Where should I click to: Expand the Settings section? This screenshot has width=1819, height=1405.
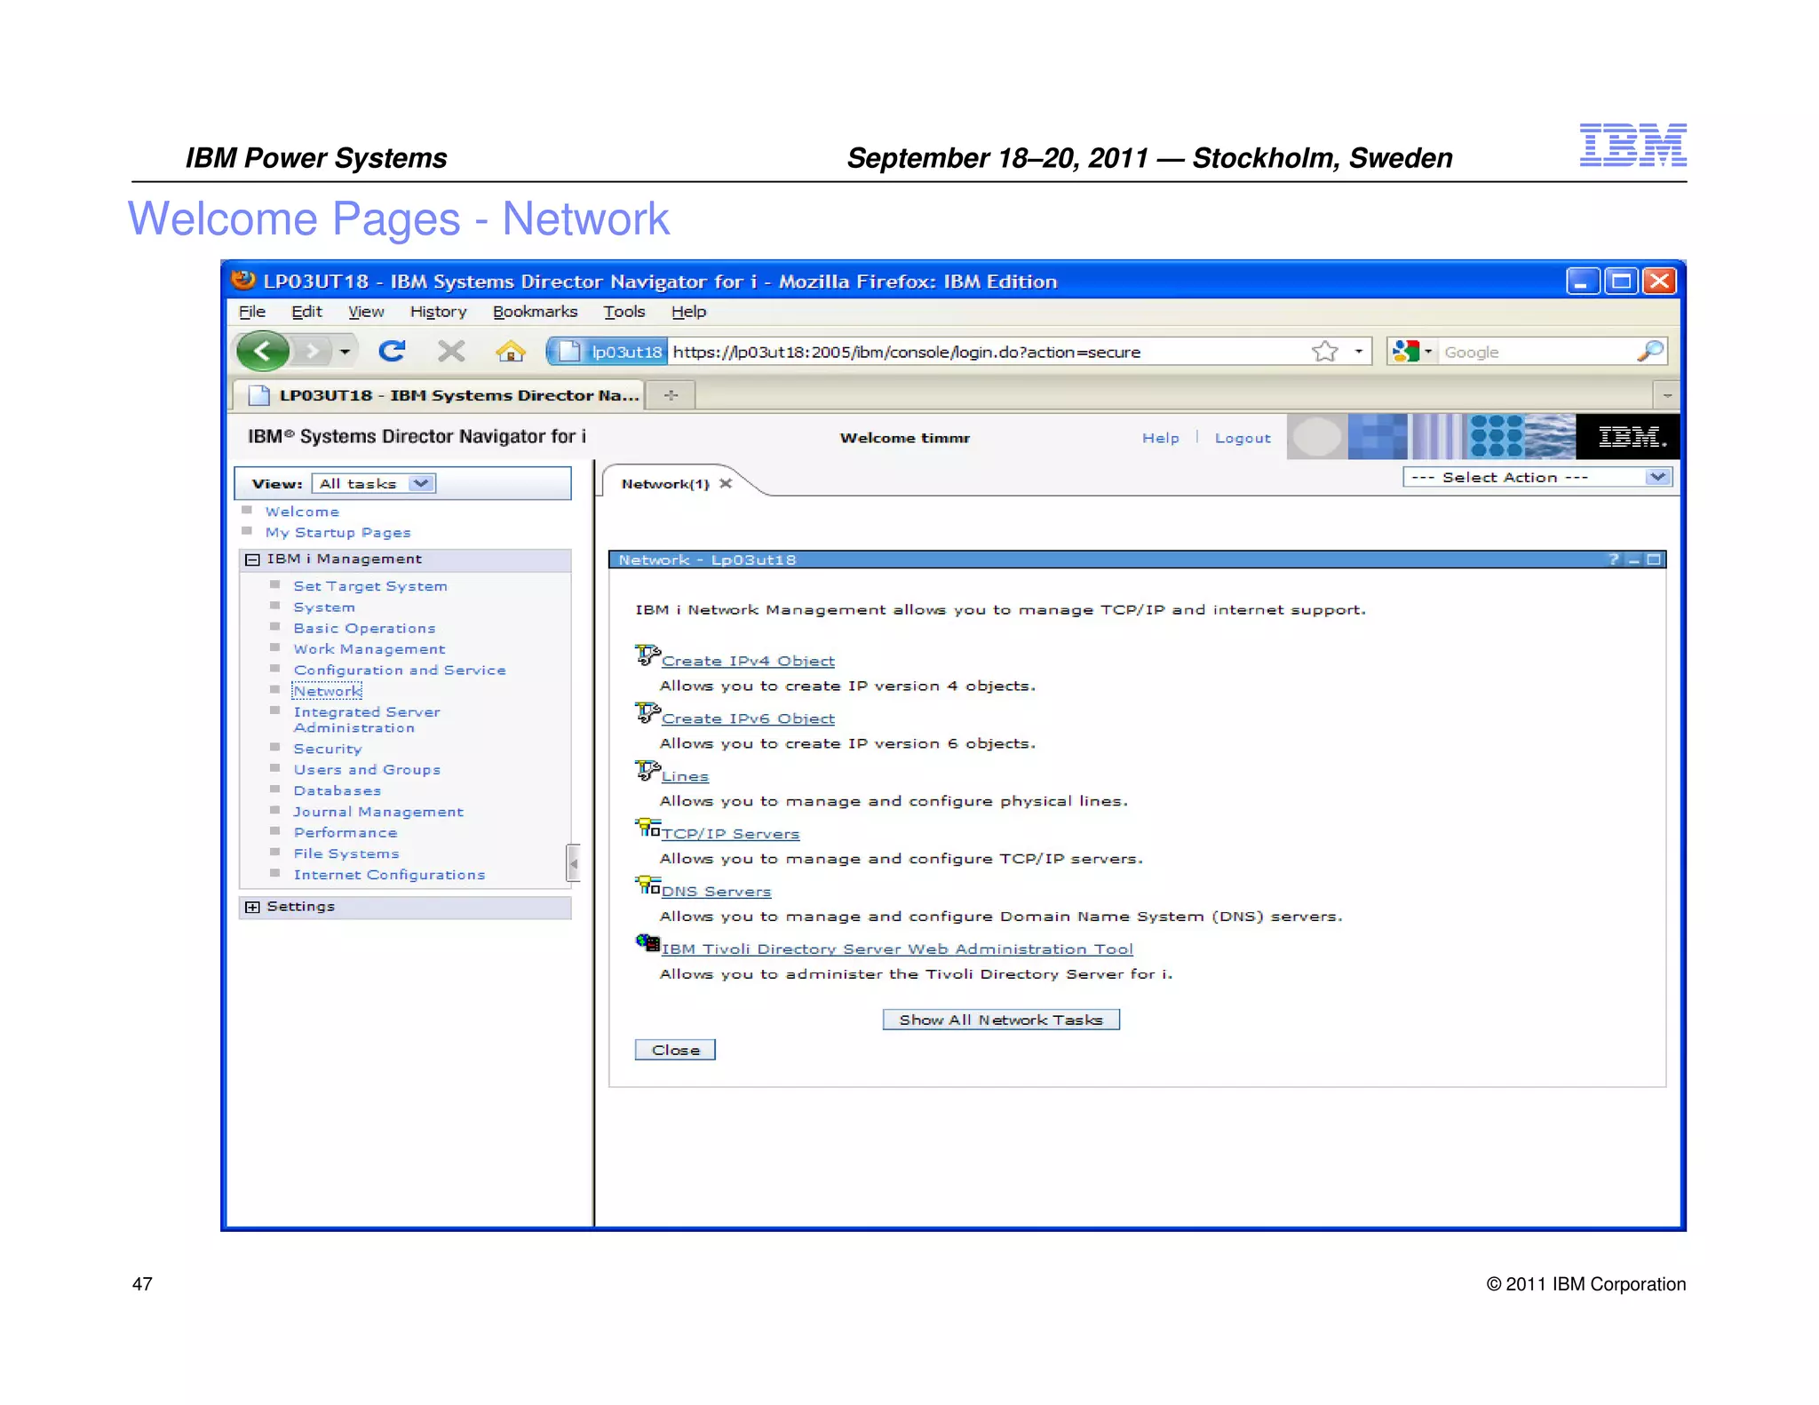[252, 907]
